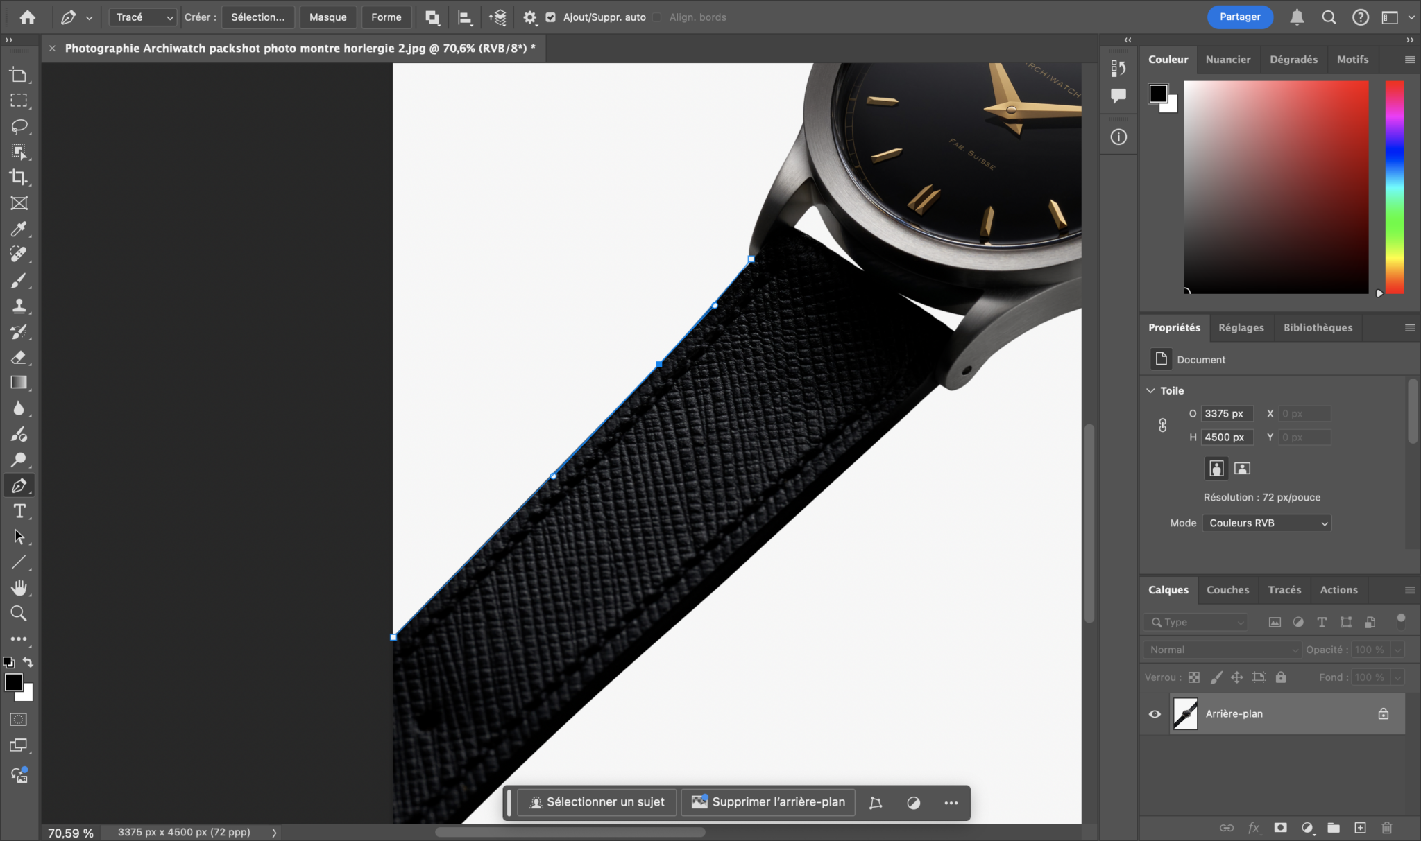Open the Normal blend mode dropdown

coord(1223,650)
